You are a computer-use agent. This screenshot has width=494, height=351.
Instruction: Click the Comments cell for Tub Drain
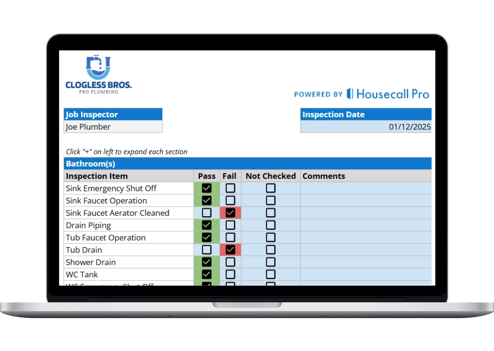(366, 250)
